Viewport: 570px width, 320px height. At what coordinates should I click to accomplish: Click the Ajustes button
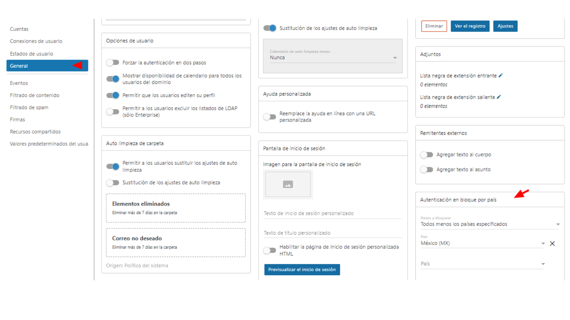pos(505,26)
